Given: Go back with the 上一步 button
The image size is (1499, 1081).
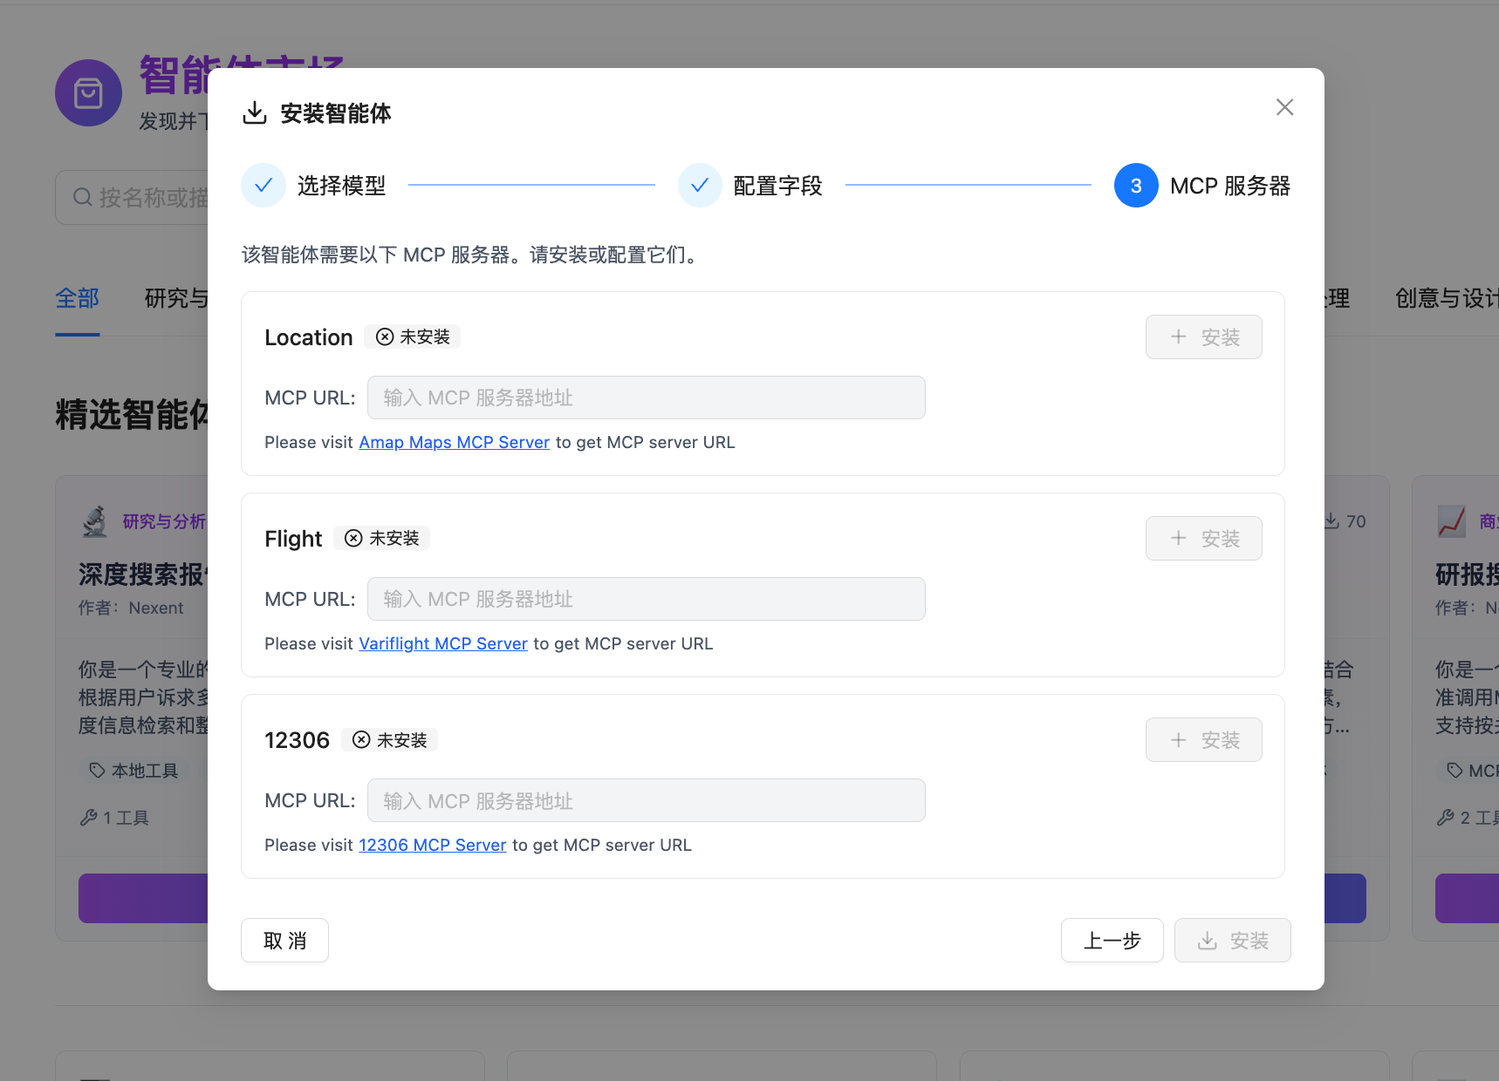Looking at the screenshot, I should click(x=1112, y=941).
